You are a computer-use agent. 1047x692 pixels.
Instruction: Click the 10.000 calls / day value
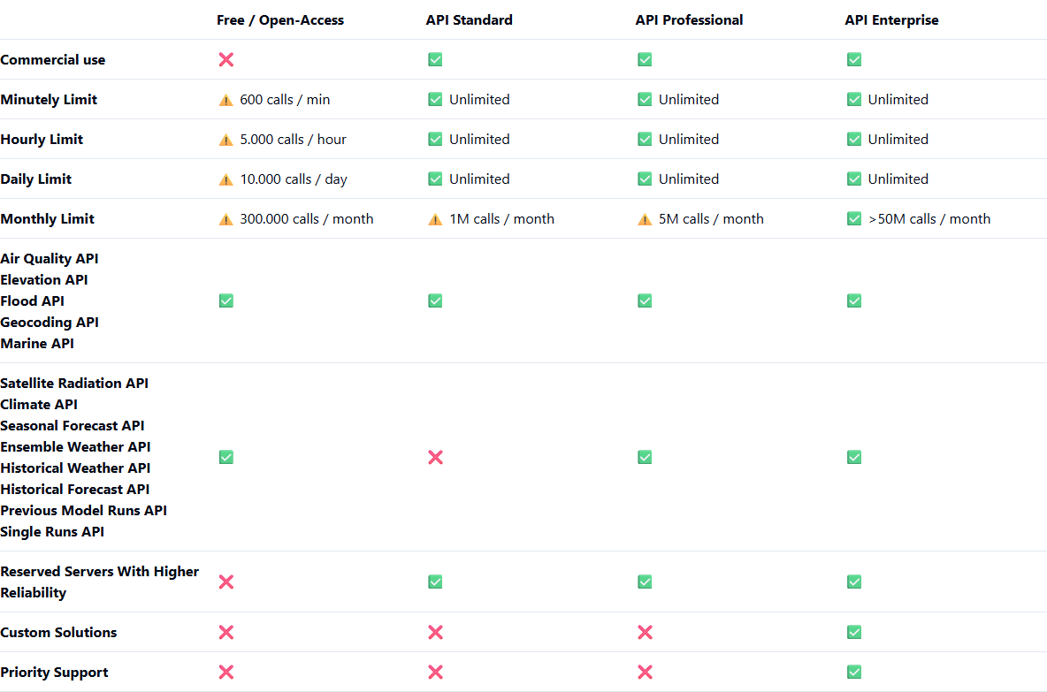(x=294, y=179)
